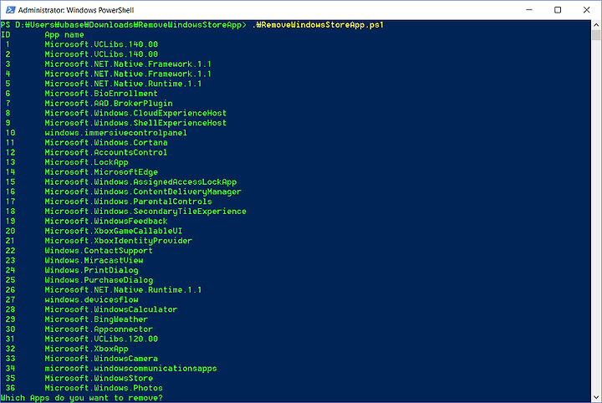
Task: Click the PowerShell icon in title bar
Action: tap(10, 10)
